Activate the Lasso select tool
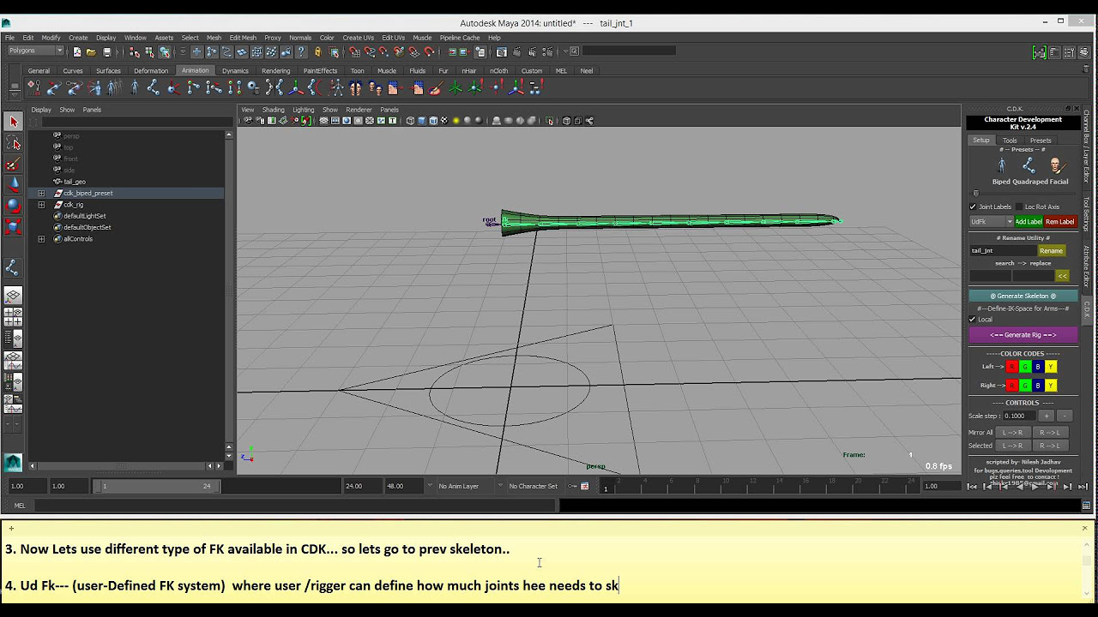 13,142
